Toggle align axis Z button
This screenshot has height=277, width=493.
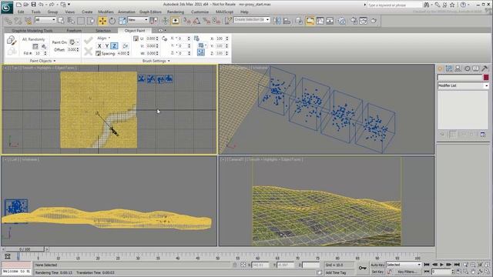[115, 46]
